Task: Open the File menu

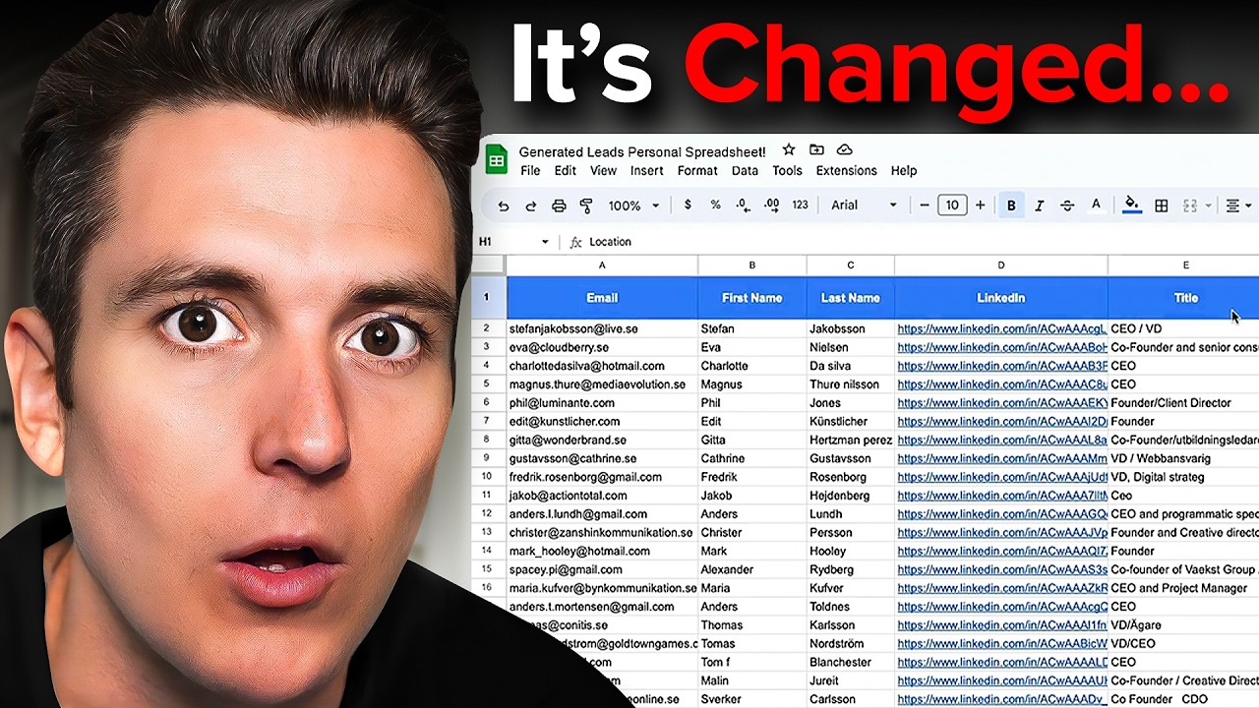Action: (x=530, y=171)
